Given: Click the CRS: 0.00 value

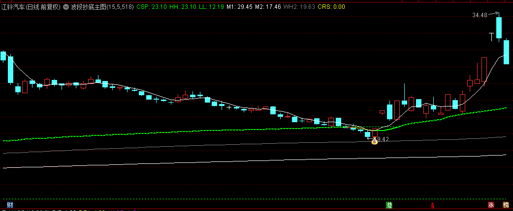Looking at the screenshot, I should (x=331, y=7).
